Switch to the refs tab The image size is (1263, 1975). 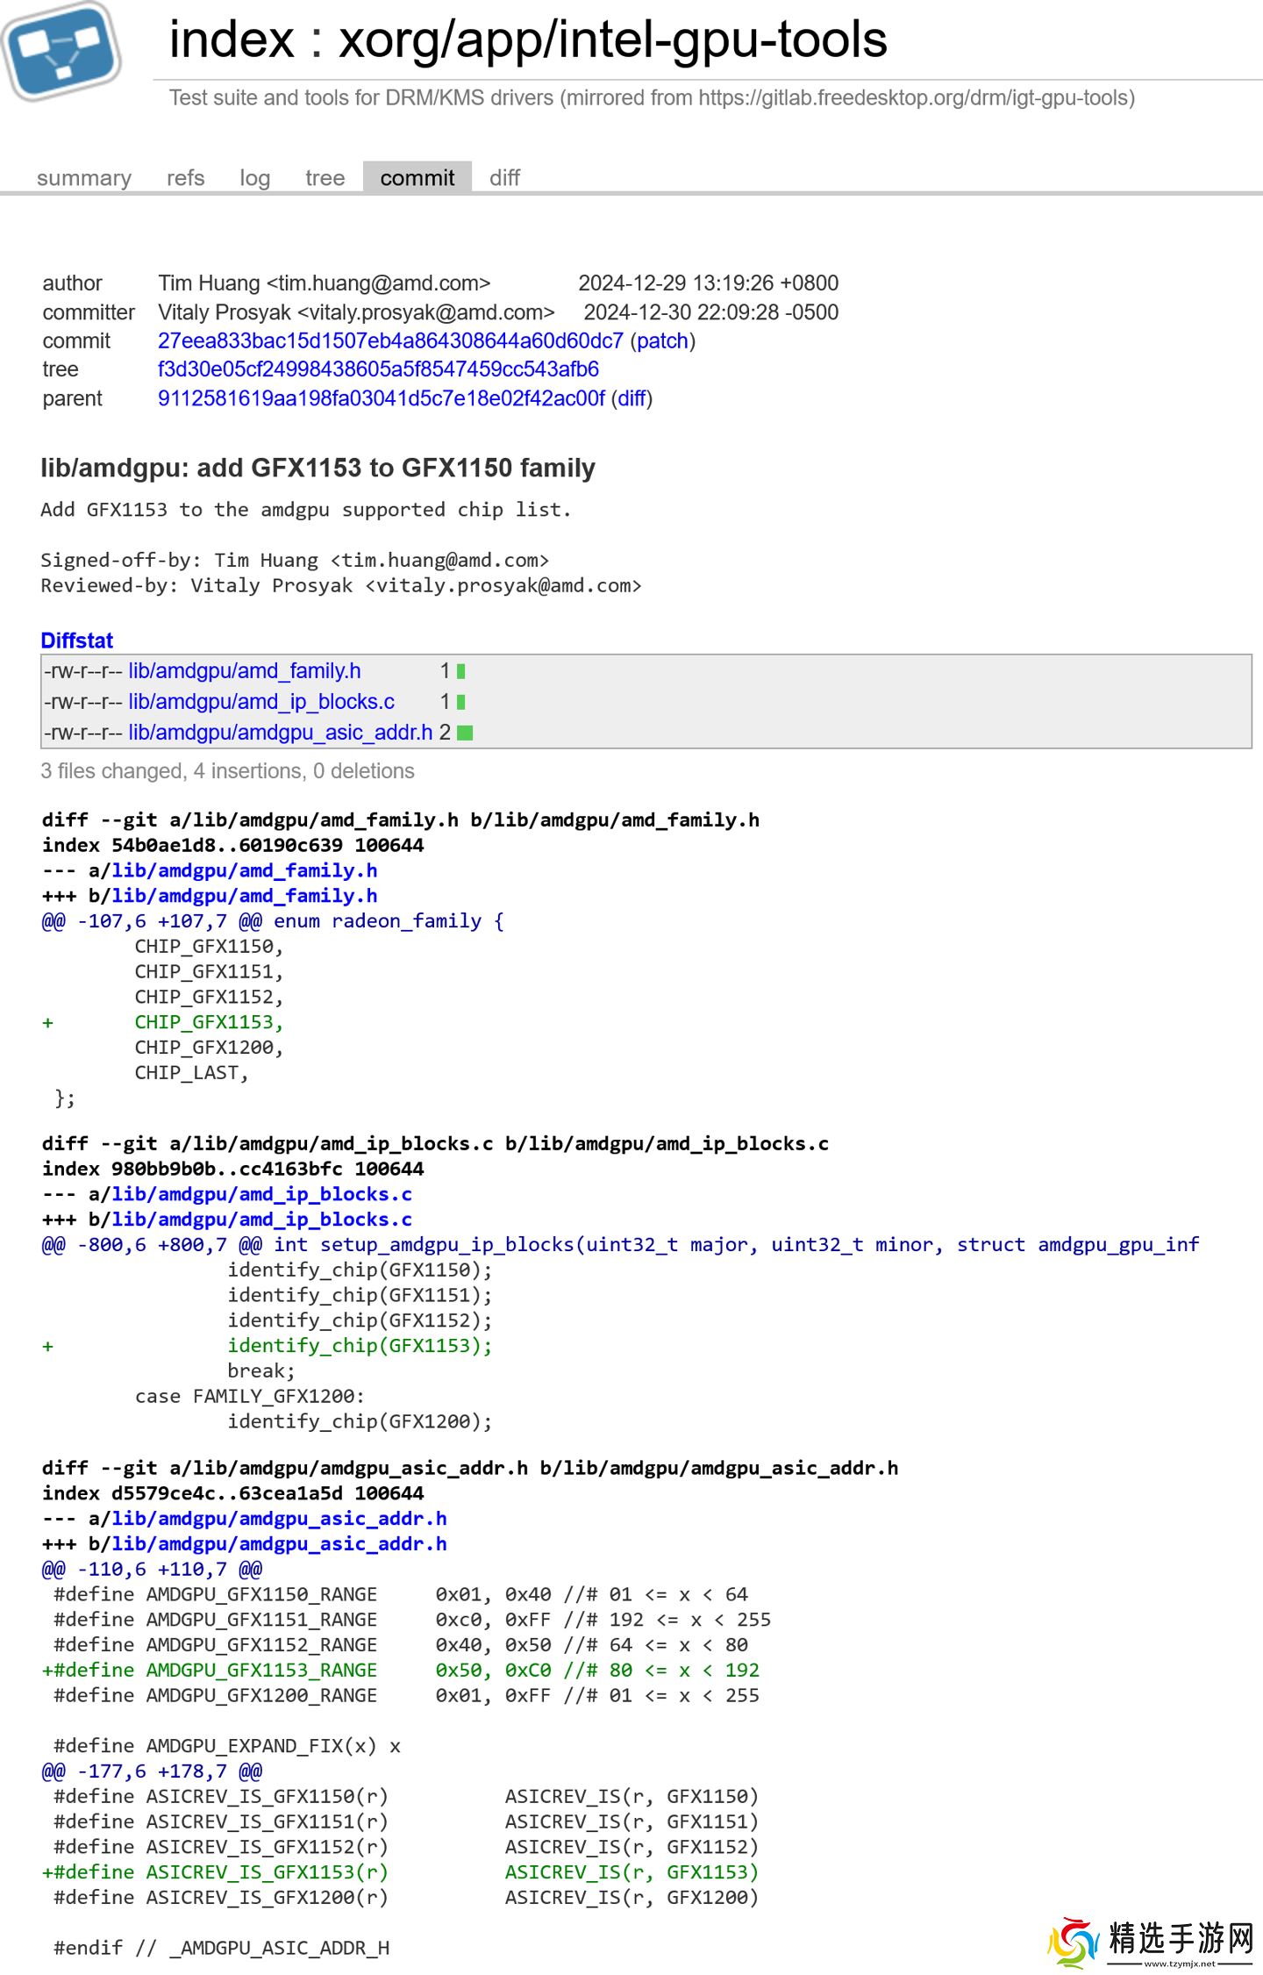[185, 178]
